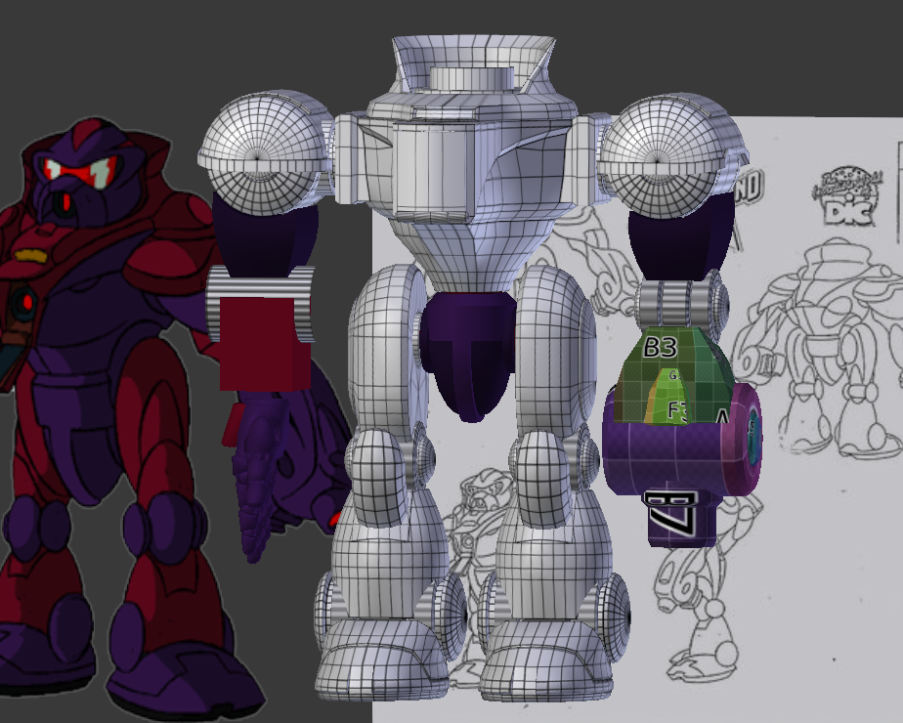Pick the dark purple pelvis piece between the thighs
This screenshot has height=723, width=903.
click(x=467, y=356)
